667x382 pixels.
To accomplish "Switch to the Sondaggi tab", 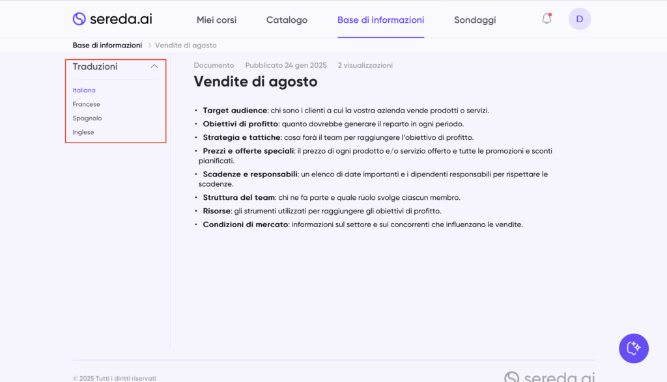I will point(475,20).
